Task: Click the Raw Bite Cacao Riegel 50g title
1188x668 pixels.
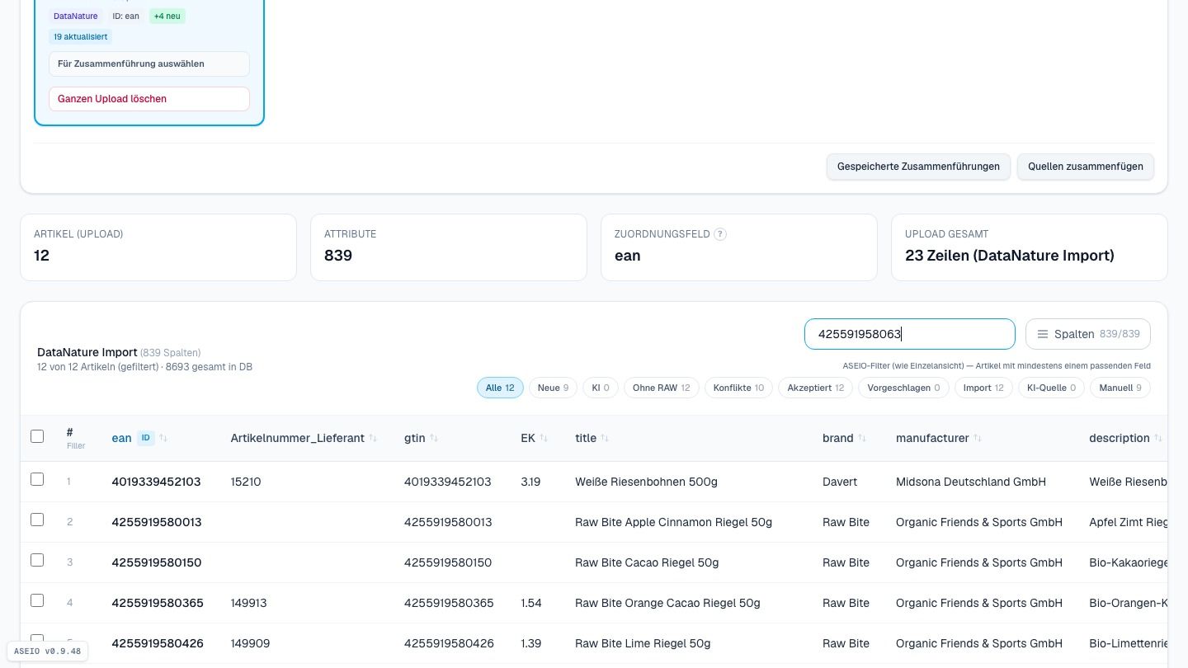Action: [x=647, y=562]
